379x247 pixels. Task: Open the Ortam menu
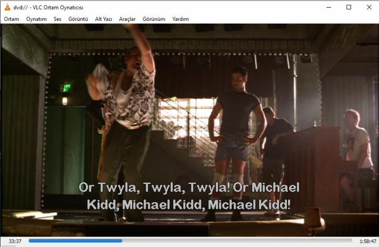(x=11, y=19)
